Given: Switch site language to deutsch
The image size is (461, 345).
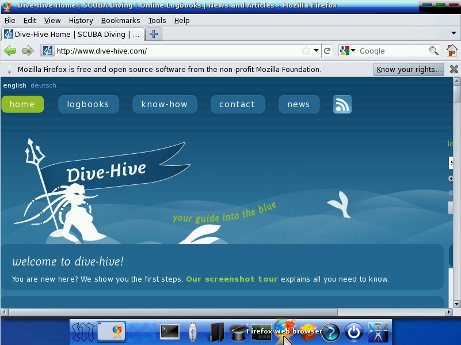Looking at the screenshot, I should (x=43, y=85).
